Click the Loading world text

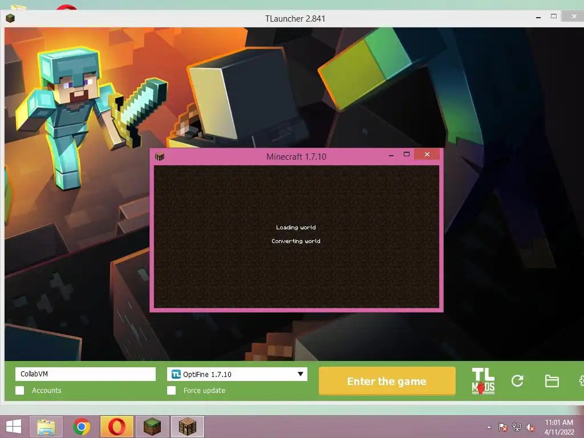click(296, 227)
